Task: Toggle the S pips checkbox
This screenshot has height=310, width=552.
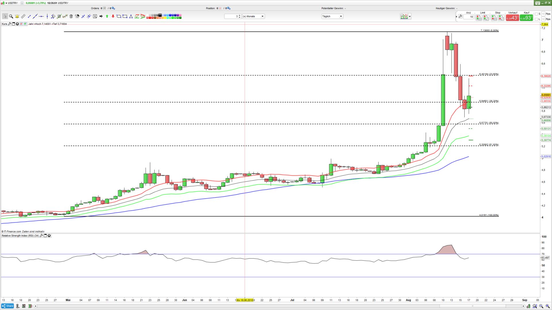Action: click(x=536, y=14)
